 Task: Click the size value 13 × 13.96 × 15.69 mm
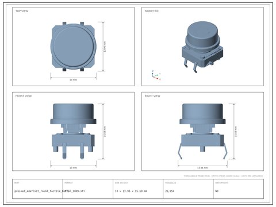(131, 191)
